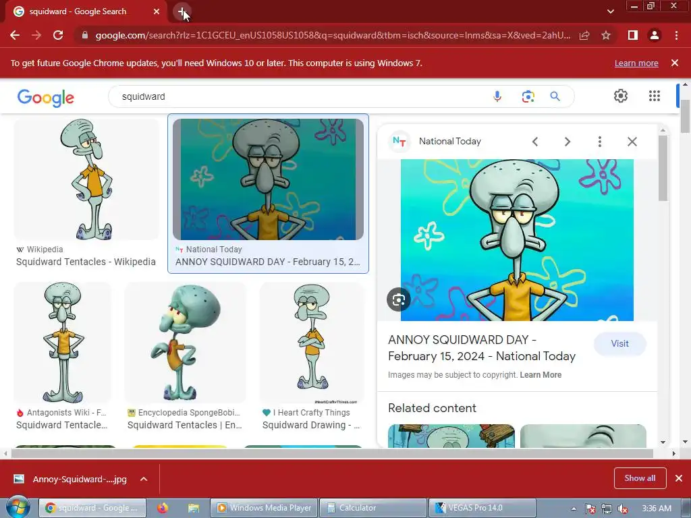The width and height of the screenshot is (691, 518).
Task: Open Chrome profile avatar menu
Action: [655, 35]
